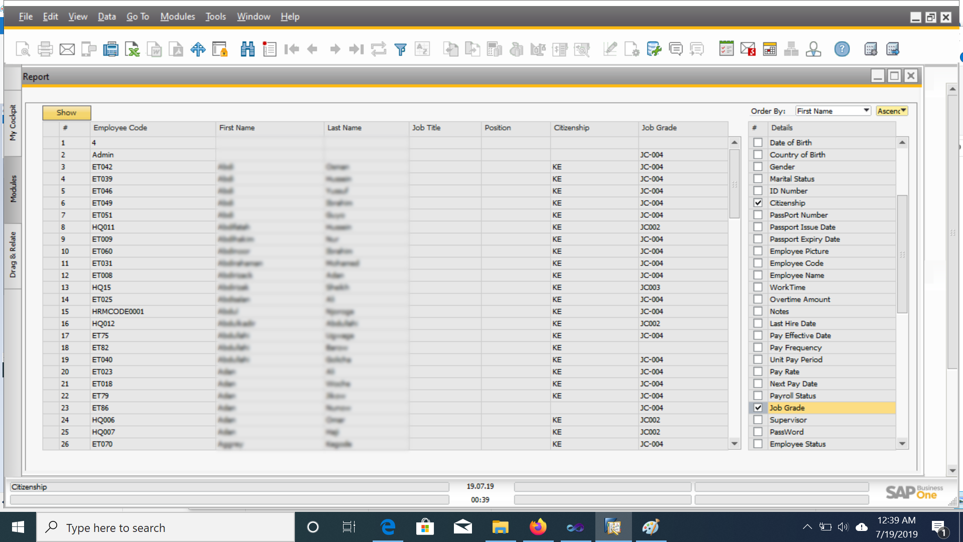Viewport: 963px width, 542px height.
Task: Click the Print toolbar icon
Action: (45, 49)
